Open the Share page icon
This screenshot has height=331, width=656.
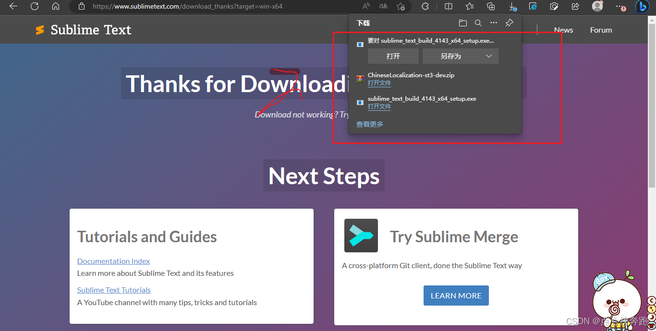pos(575,6)
